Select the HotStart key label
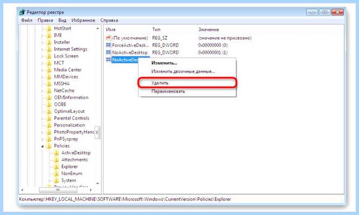 [x=62, y=28]
